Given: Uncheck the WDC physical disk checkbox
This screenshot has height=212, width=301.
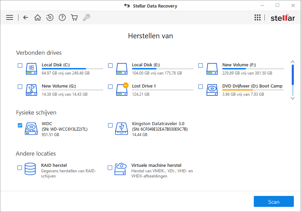Looking at the screenshot, I should click(x=20, y=125).
